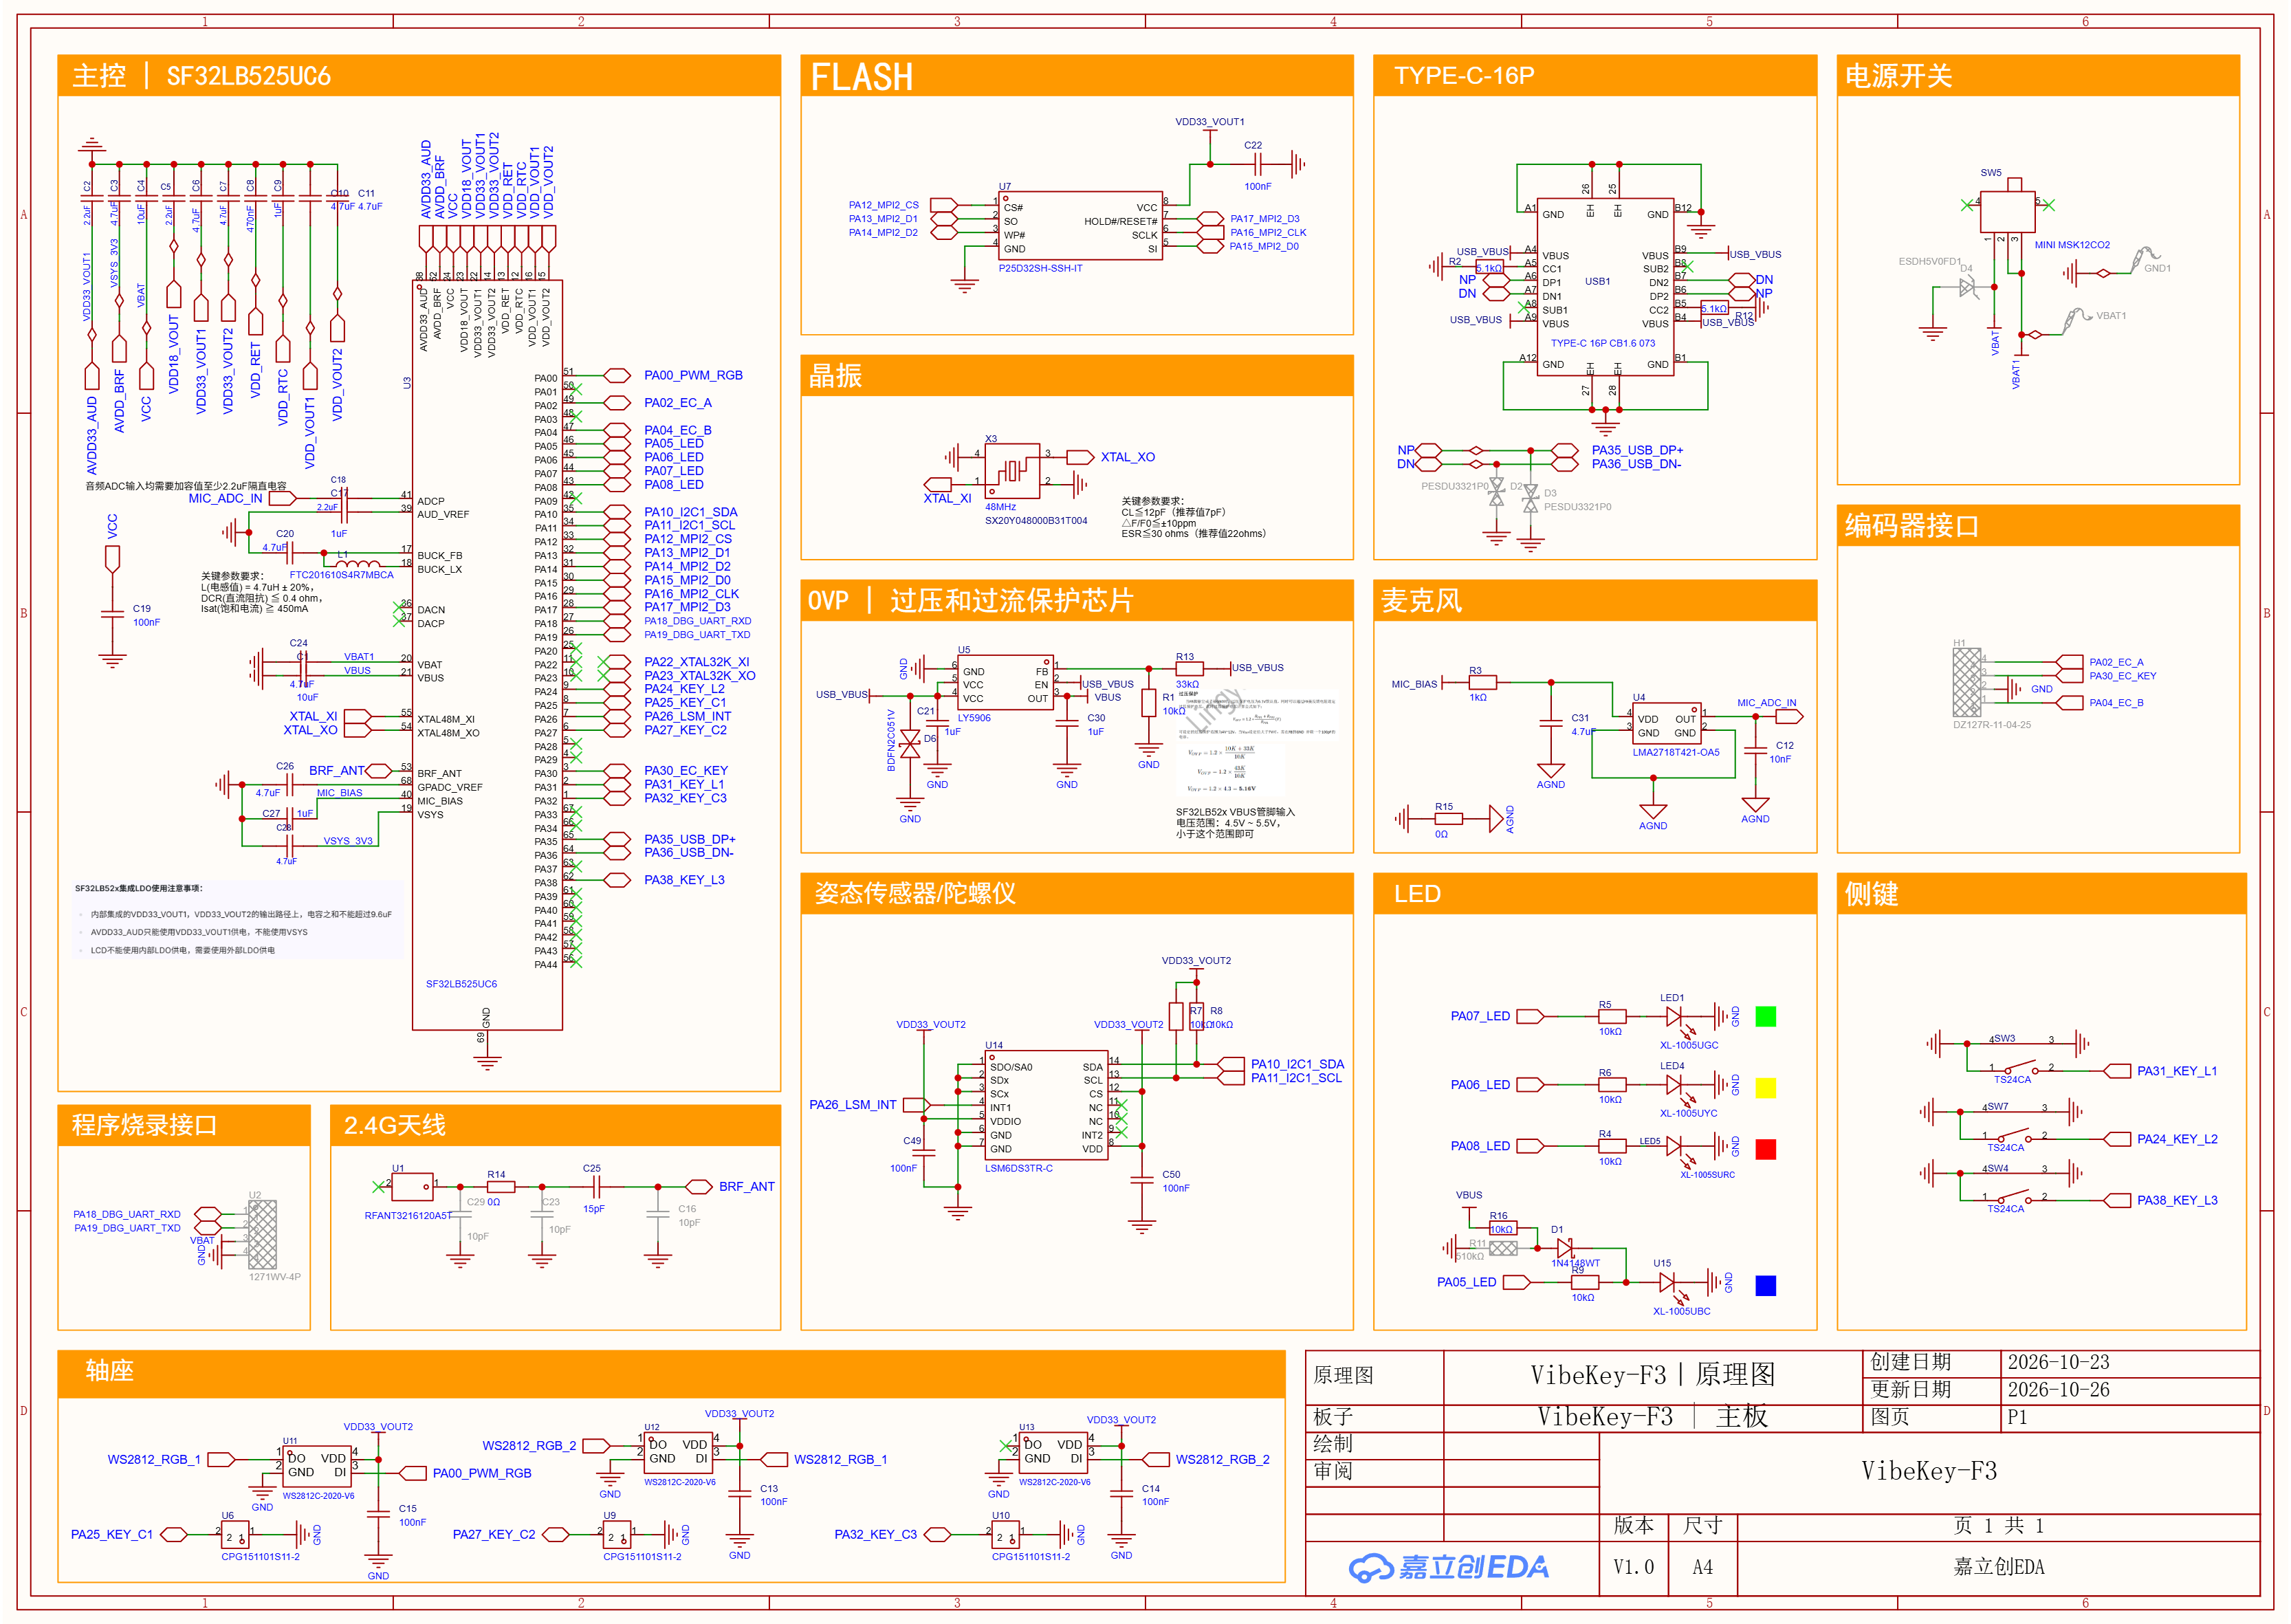Select the V1.0 version cell in title block
Screen dimensions: 2291x1624
coord(1633,1567)
